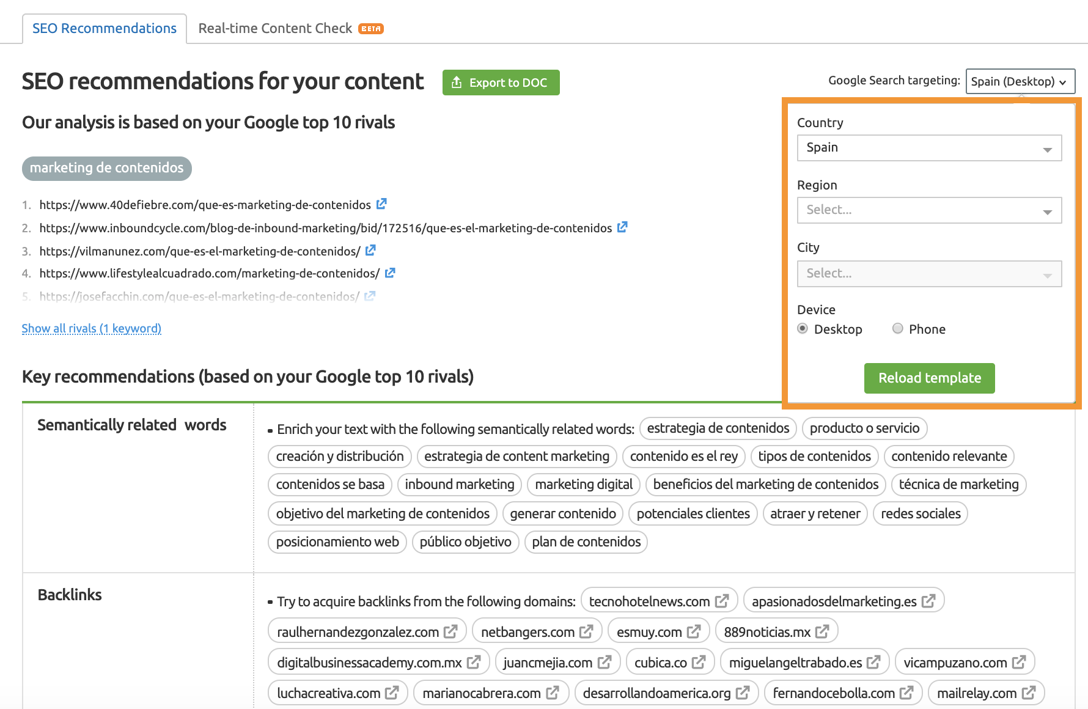The image size is (1088, 709).
Task: Open the Country dropdown showing Spain
Action: tap(929, 148)
